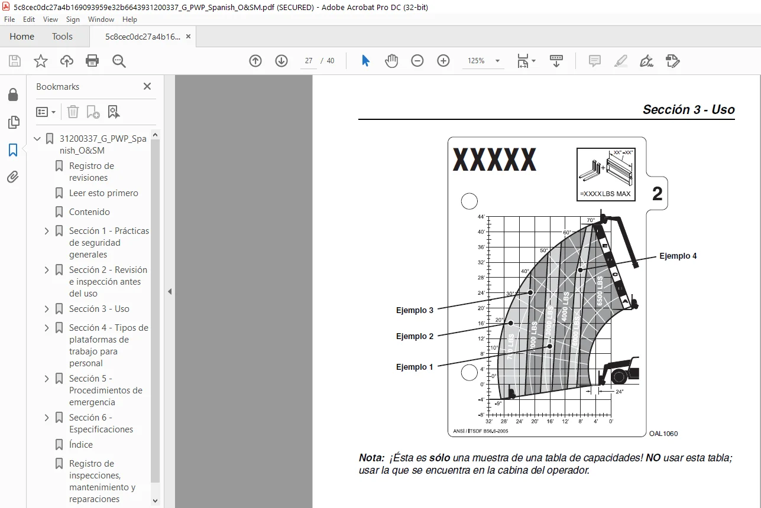The image size is (761, 508).
Task: Select the Hand pan tool
Action: 391,61
